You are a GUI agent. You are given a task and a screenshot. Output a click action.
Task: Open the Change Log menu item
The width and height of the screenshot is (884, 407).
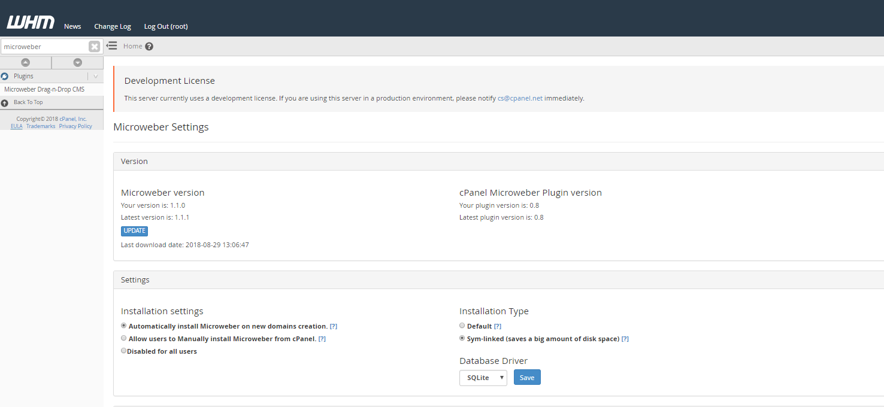(x=113, y=26)
